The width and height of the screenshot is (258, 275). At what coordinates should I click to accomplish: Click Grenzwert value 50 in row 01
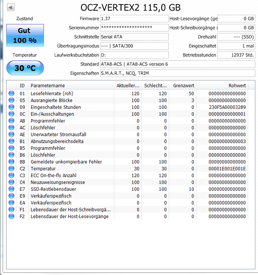click(191, 93)
